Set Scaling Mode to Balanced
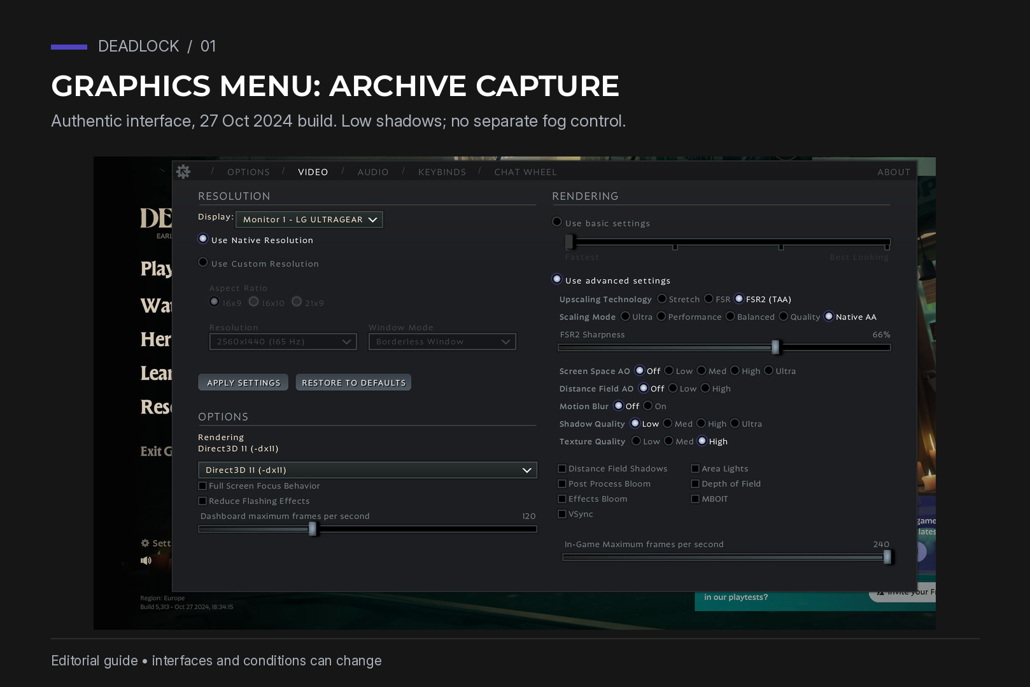 pos(730,316)
